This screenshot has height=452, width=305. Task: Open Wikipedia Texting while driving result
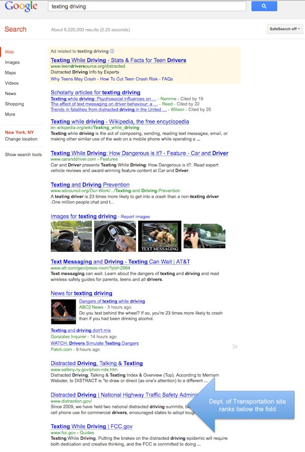click(x=119, y=122)
